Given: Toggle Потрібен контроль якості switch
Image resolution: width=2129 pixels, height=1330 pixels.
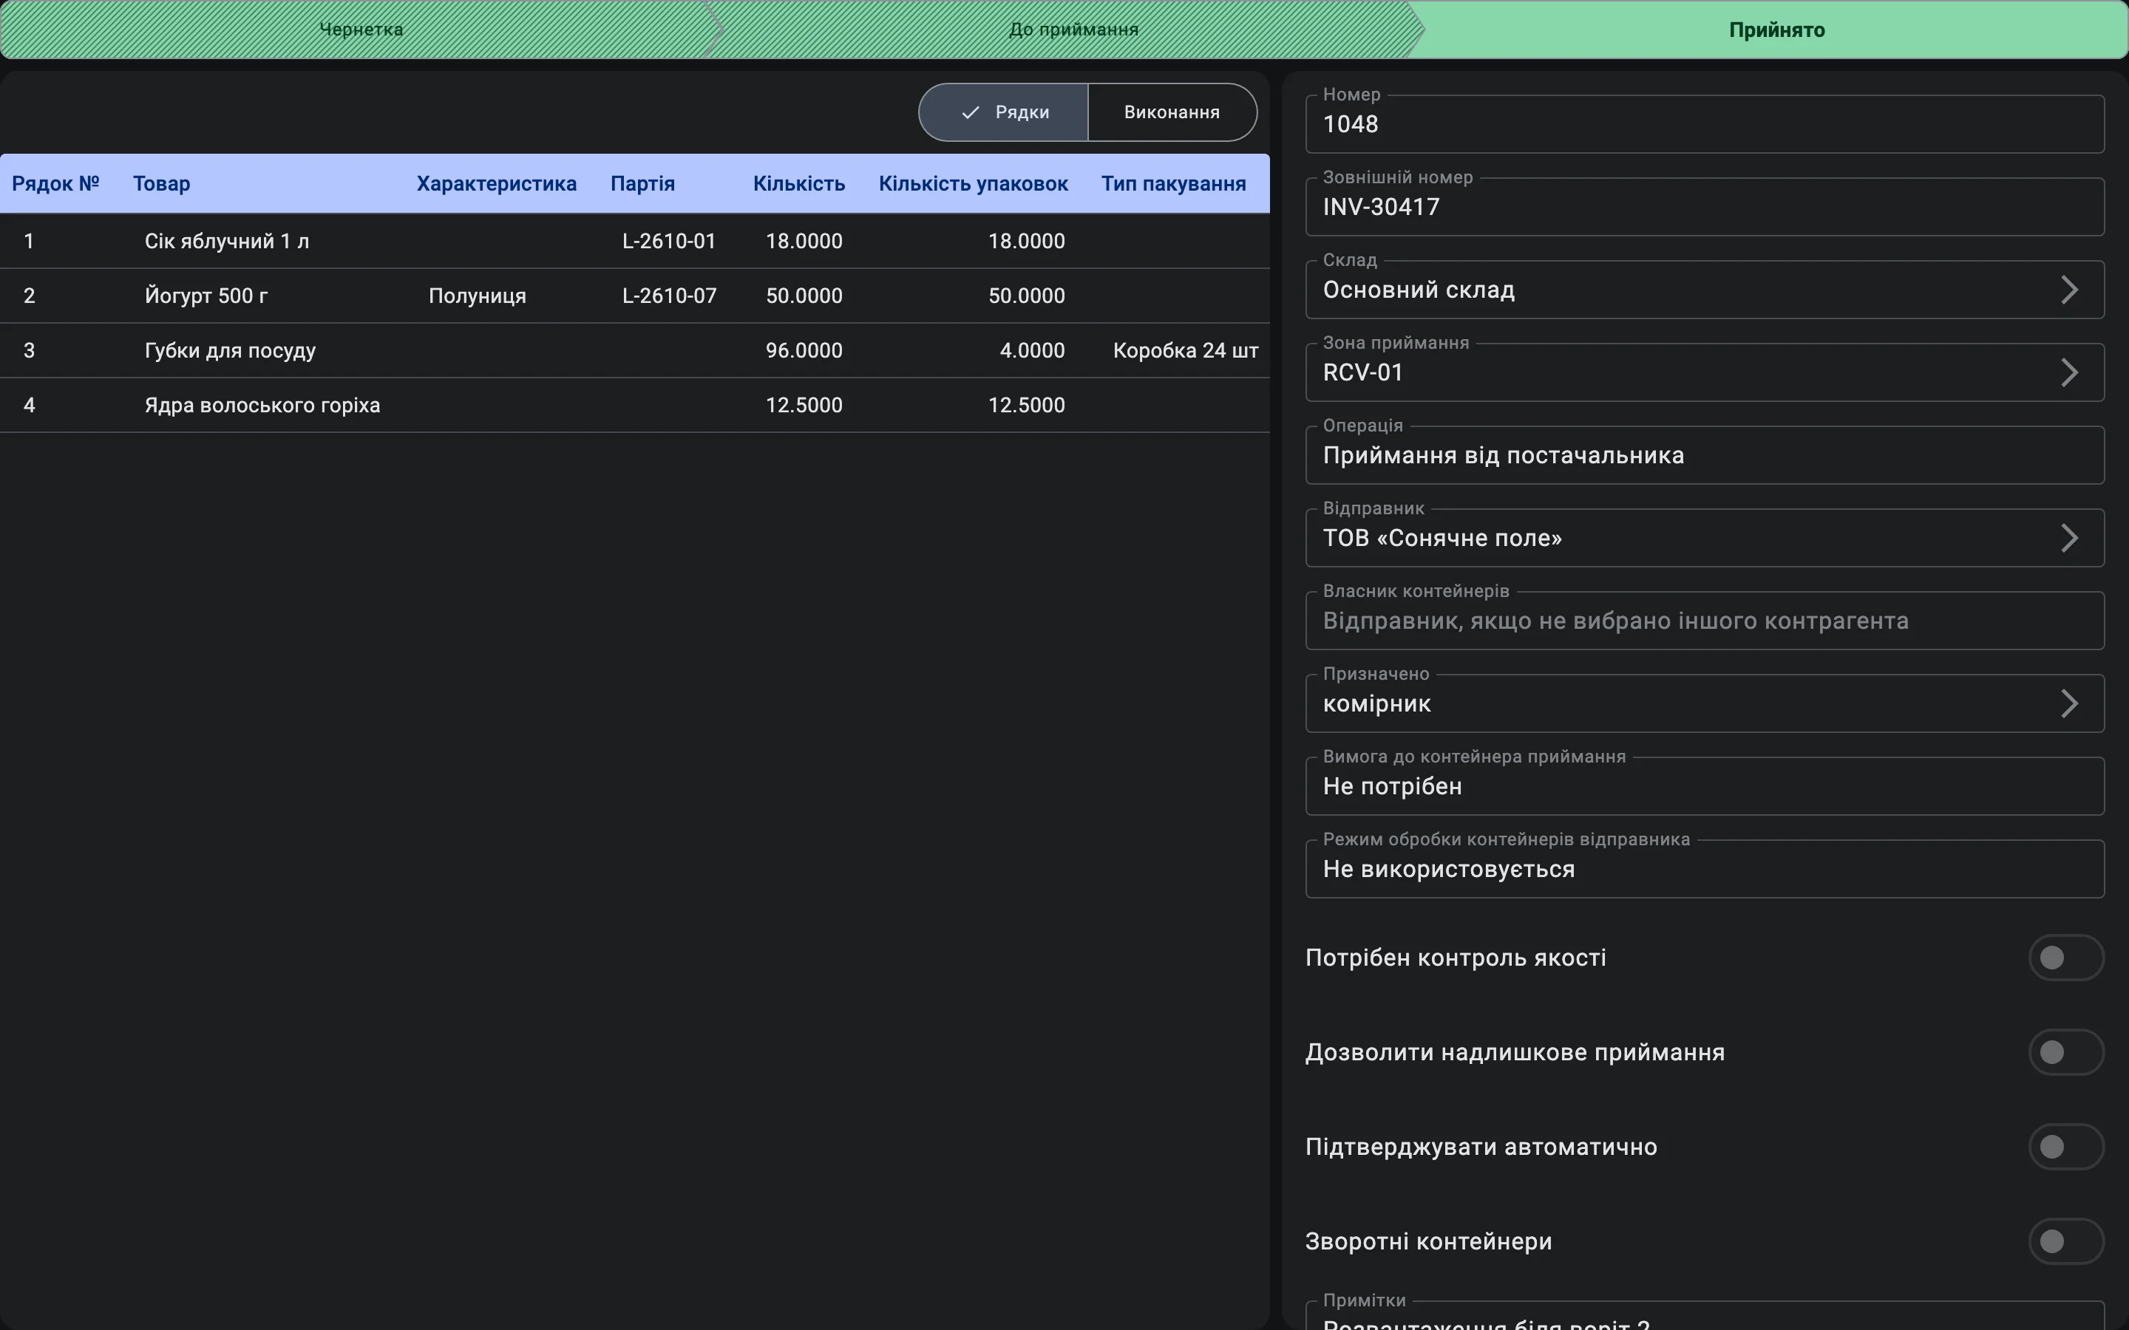Looking at the screenshot, I should [2065, 957].
